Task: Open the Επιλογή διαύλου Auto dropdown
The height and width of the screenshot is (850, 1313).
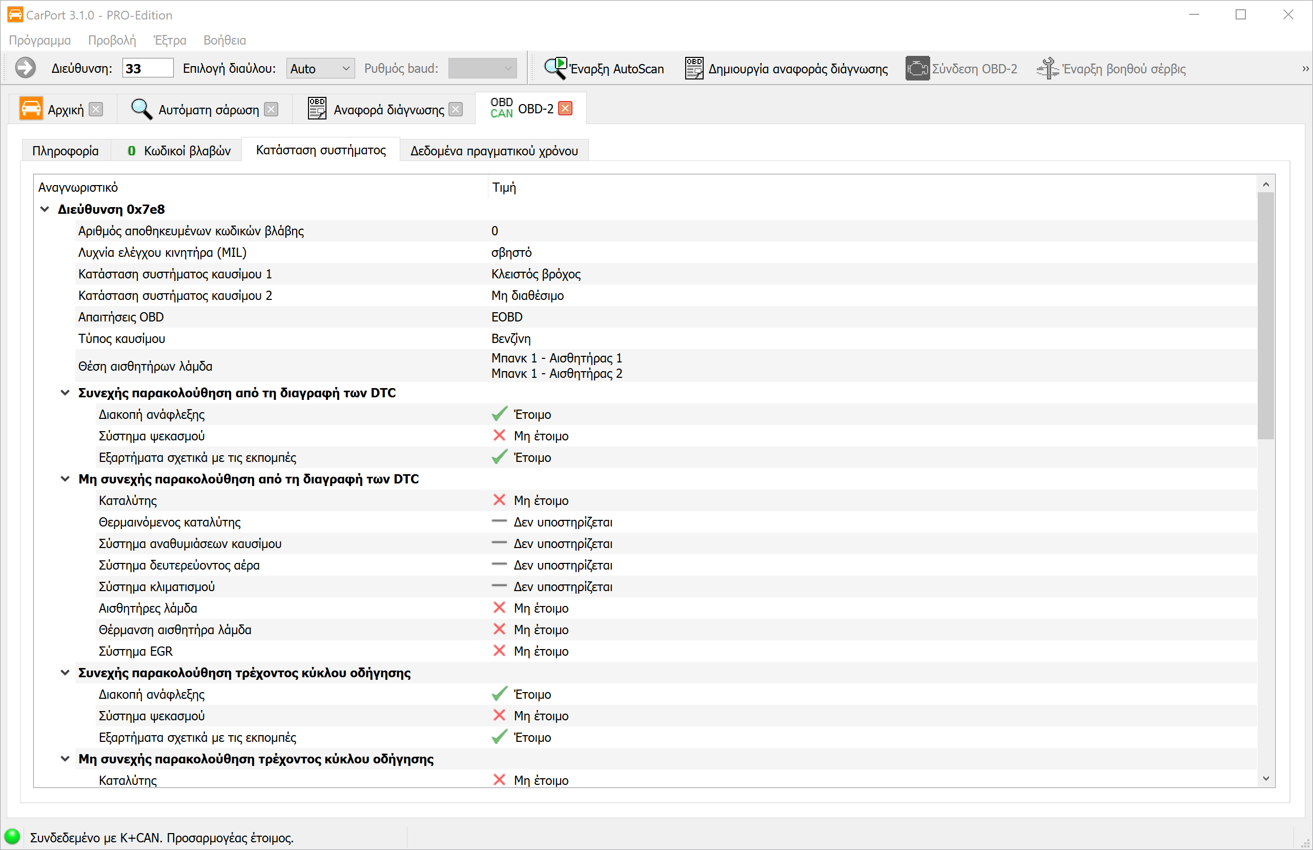Action: 320,69
